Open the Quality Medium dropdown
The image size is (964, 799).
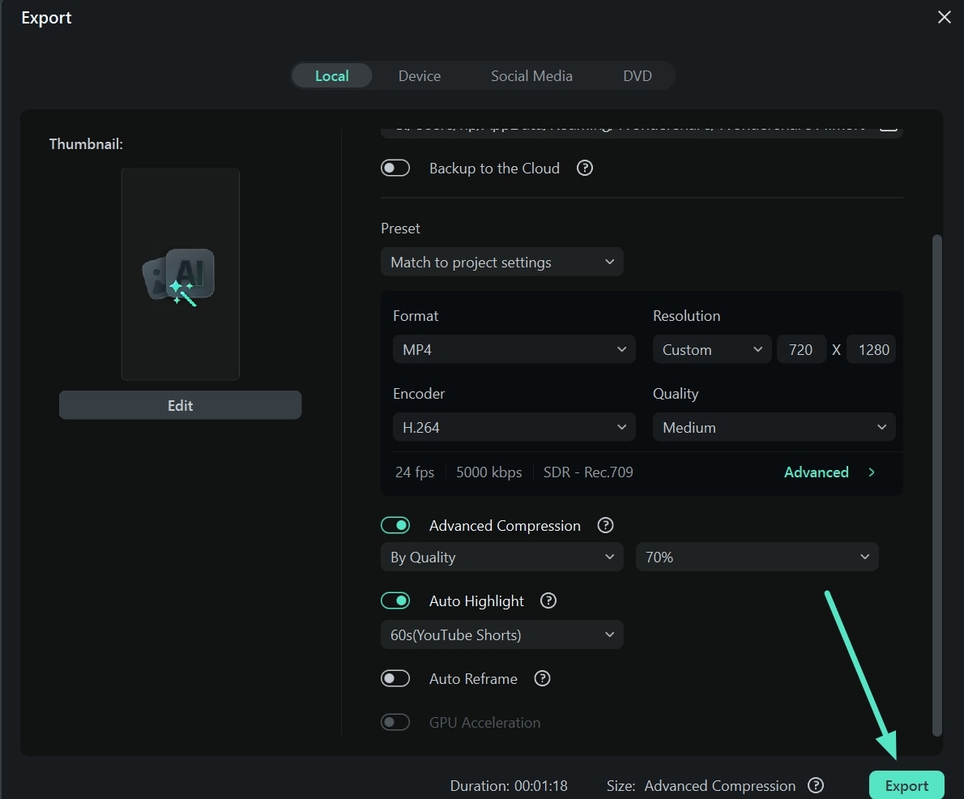coord(774,428)
